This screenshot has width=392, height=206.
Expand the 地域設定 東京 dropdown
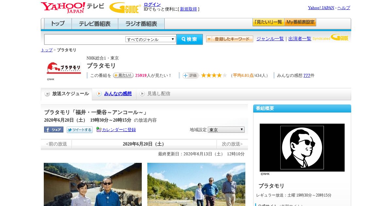tap(226, 130)
